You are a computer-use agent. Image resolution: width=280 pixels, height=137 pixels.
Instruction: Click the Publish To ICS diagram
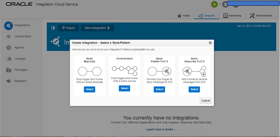tap(159, 71)
